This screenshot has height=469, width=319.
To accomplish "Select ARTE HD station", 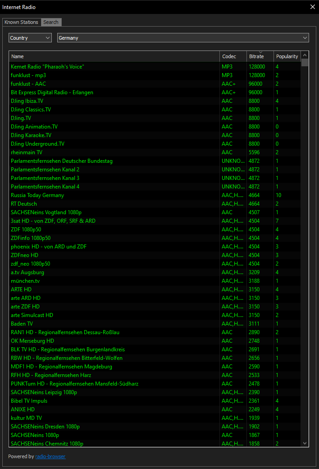I will (x=155, y=290).
